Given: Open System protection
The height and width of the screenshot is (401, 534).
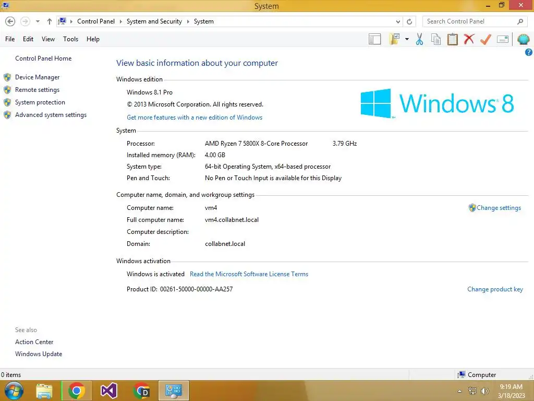Looking at the screenshot, I should [x=40, y=102].
